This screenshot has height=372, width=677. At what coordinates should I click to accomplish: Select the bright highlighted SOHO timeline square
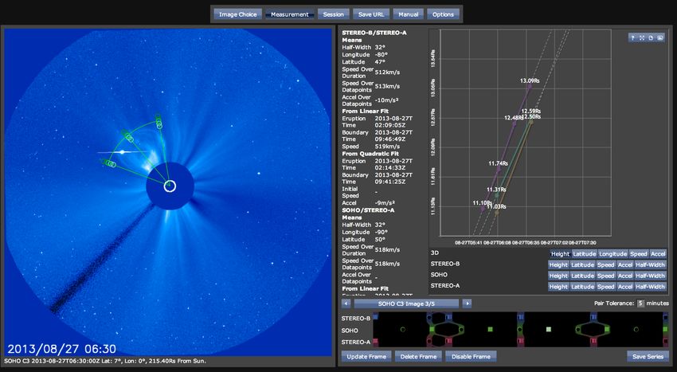click(x=548, y=329)
